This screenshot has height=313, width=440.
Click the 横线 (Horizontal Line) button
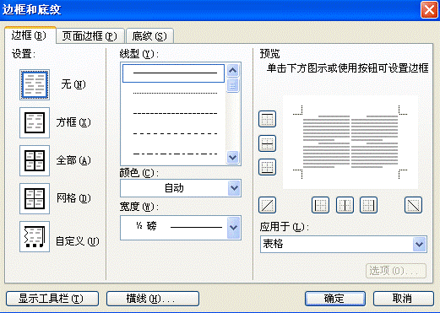153,299
